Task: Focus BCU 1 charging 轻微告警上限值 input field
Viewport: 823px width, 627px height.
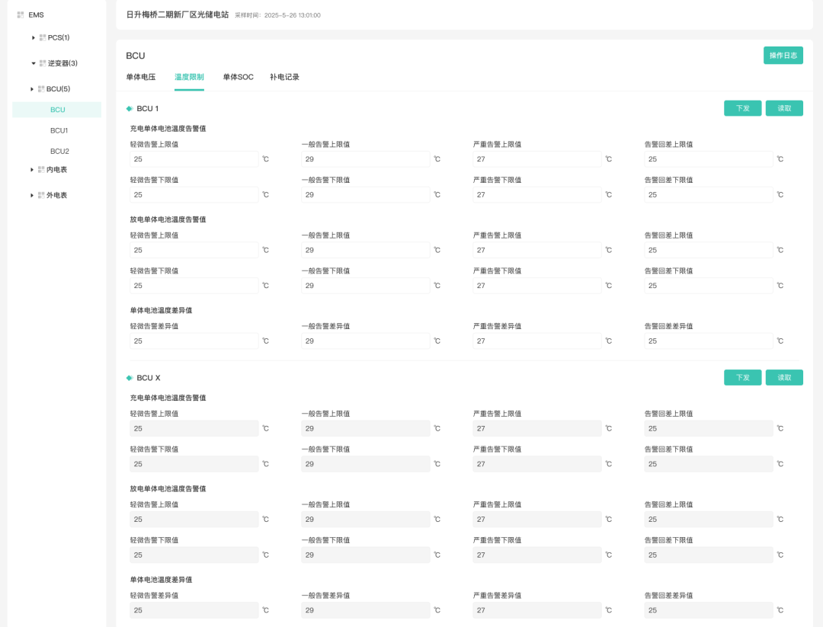Action: (x=194, y=159)
